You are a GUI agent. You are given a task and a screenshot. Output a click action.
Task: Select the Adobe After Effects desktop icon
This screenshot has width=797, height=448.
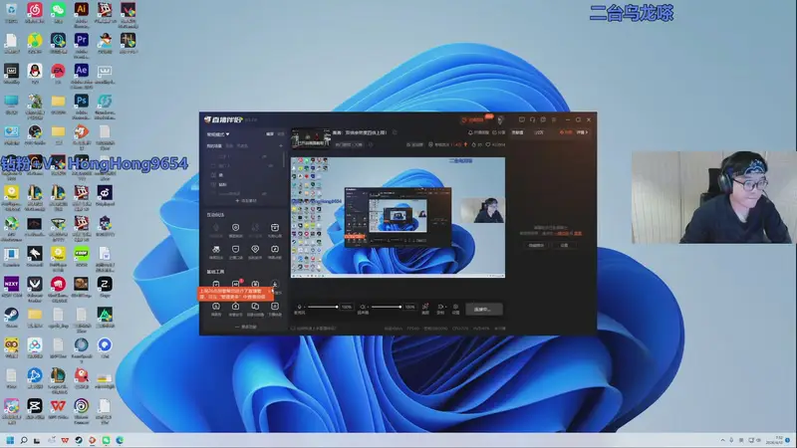click(82, 71)
